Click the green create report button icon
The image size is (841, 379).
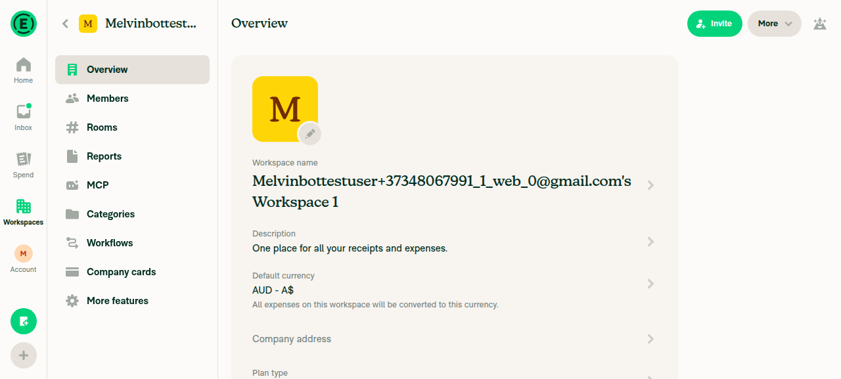24,321
